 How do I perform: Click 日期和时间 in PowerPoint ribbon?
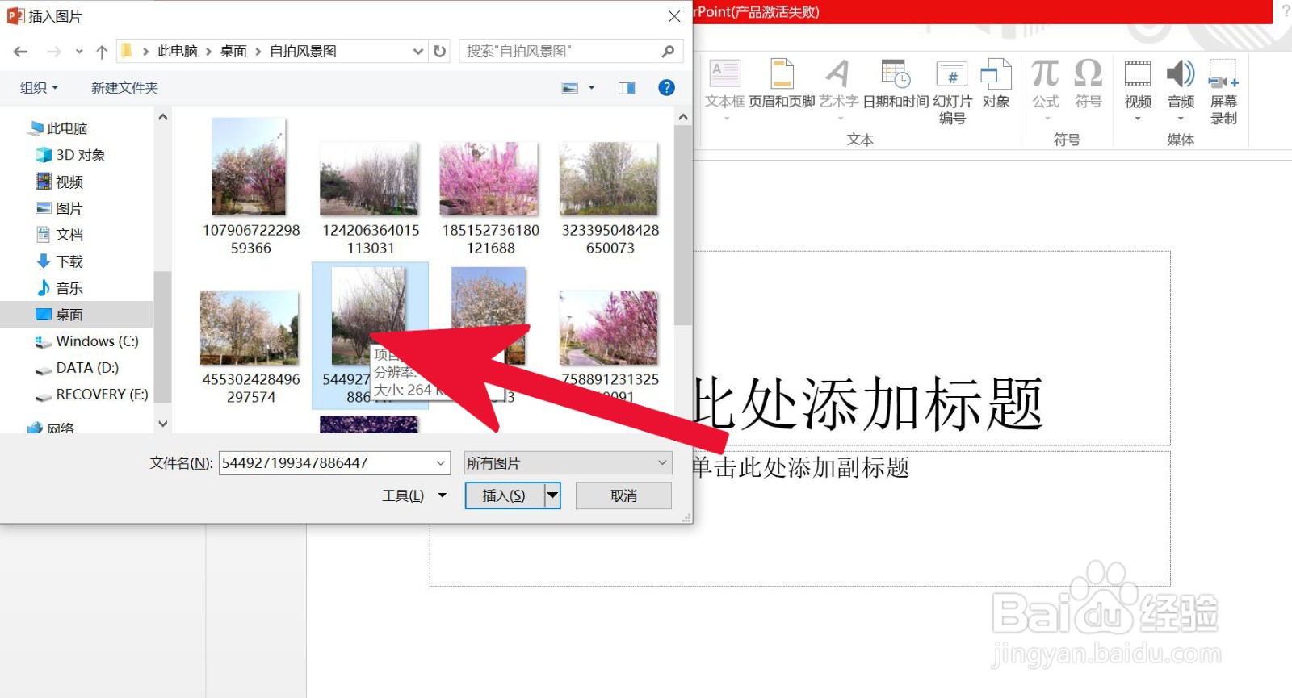(x=896, y=84)
